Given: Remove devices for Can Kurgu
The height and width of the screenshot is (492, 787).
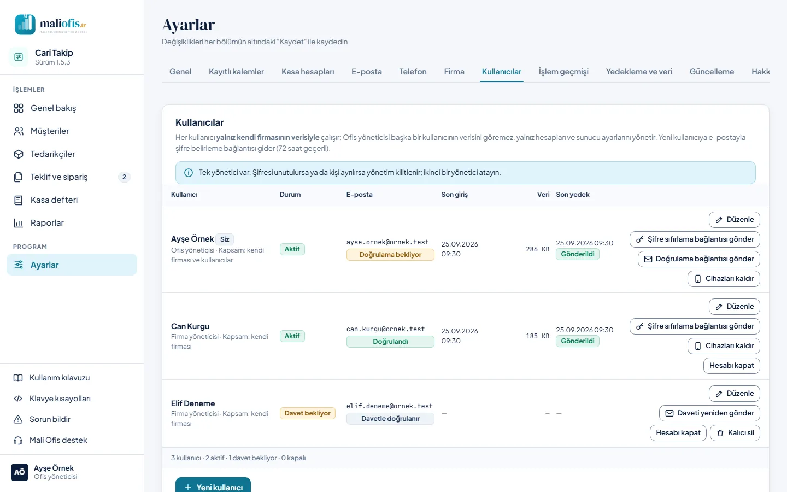Looking at the screenshot, I should (724, 346).
